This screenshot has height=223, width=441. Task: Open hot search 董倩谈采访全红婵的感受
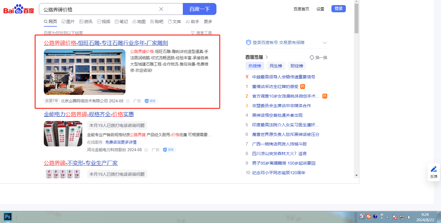click(x=275, y=87)
